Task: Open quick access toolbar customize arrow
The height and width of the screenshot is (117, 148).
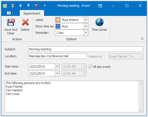Action: coord(45,6)
